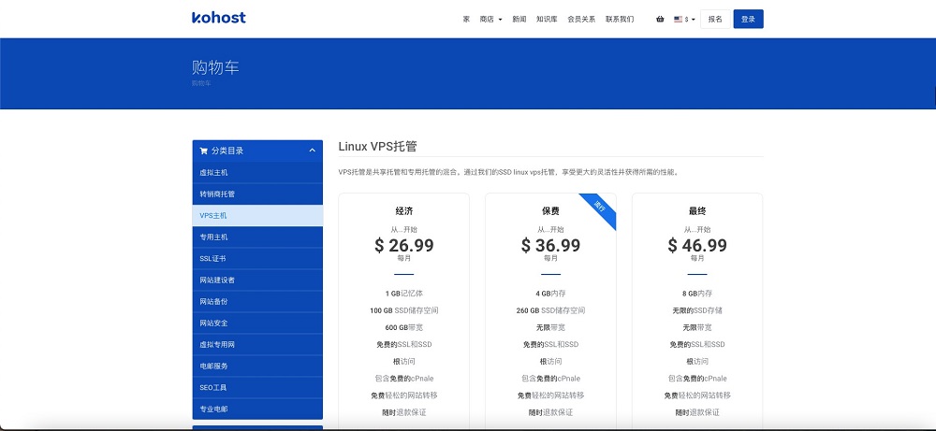Collapse the 分类目录 panel chevron

coord(313,151)
